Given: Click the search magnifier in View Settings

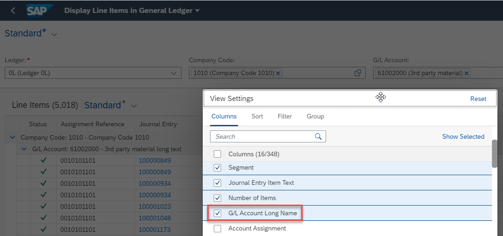Looking at the screenshot, I should (x=318, y=136).
